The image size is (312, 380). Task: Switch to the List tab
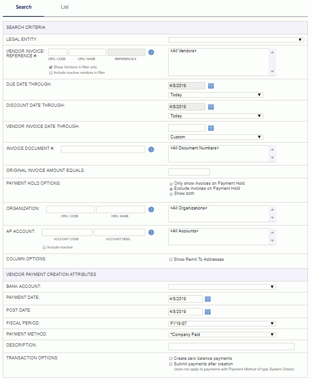[x=65, y=7]
